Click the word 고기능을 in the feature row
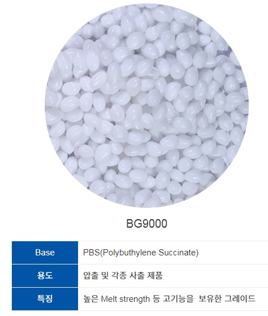The width and height of the screenshot is (268, 316). pos(178,298)
